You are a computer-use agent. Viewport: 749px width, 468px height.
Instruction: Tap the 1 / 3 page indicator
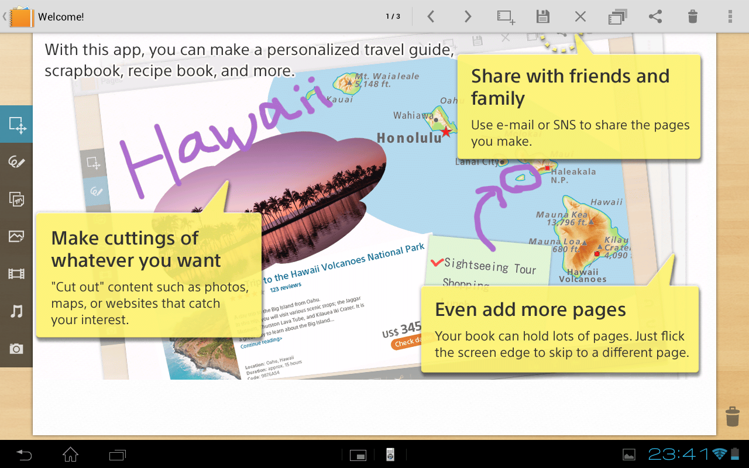tap(393, 16)
